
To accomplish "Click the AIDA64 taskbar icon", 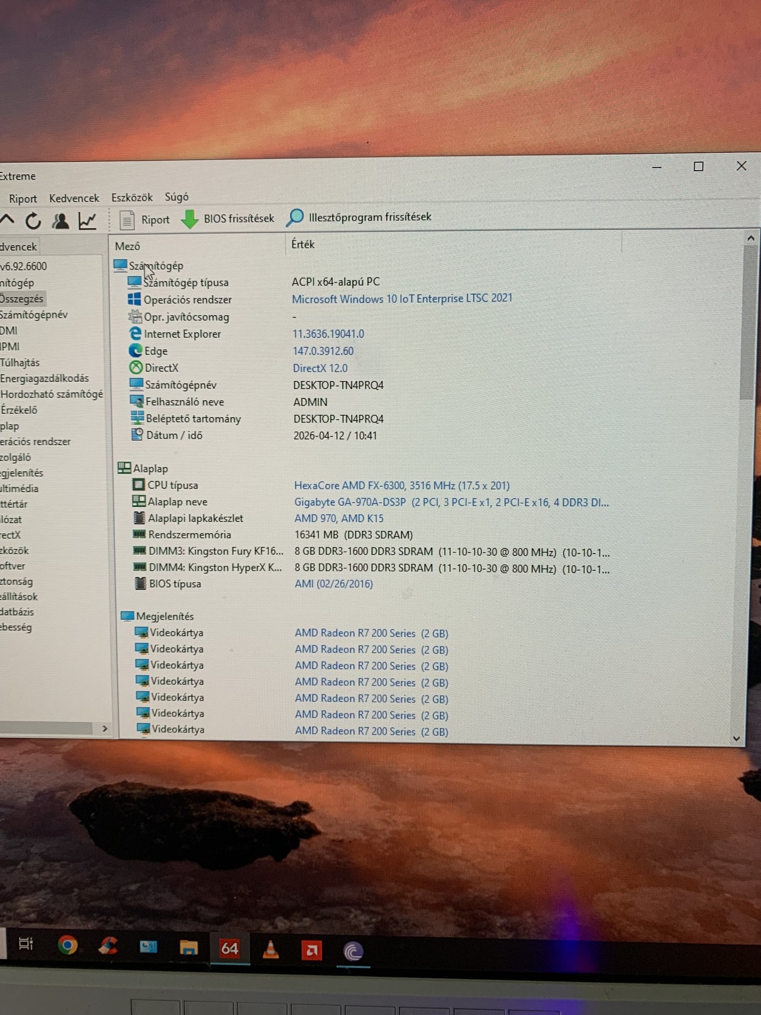I will pyautogui.click(x=229, y=948).
